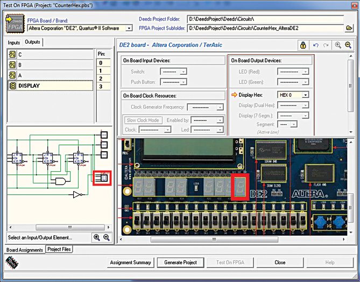
Task: Click the undo arrow in the board toolbar
Action: click(316, 45)
